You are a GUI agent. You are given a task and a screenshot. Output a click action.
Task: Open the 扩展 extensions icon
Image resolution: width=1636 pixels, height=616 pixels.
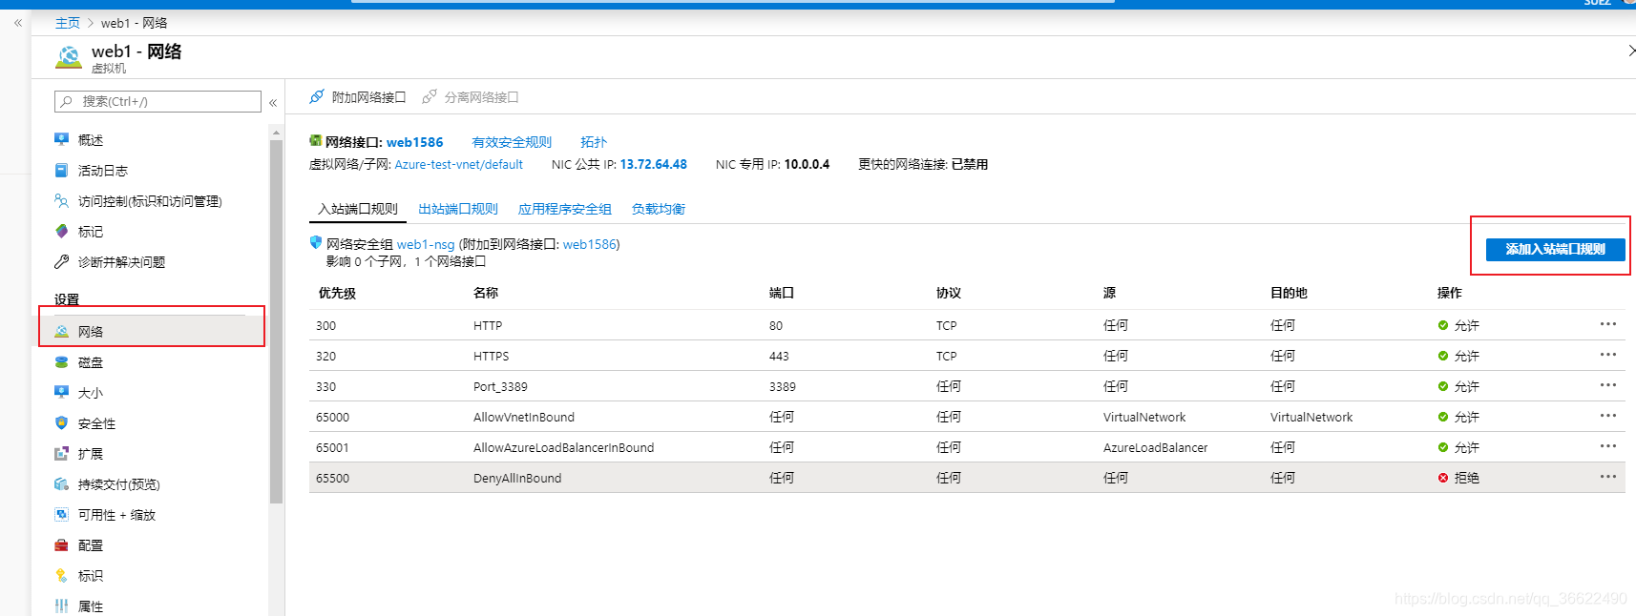[x=62, y=453]
